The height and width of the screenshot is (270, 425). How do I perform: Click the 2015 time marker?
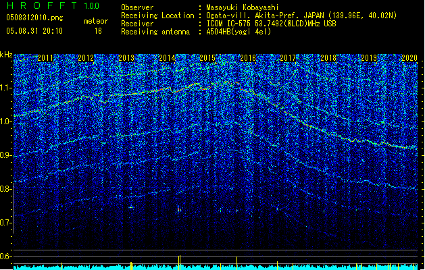pos(207,57)
